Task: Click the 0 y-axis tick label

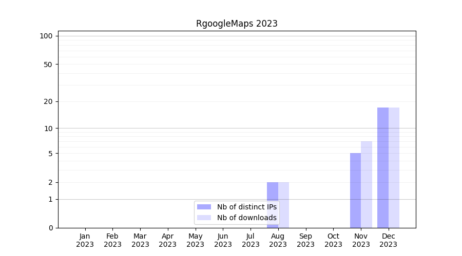Action: tap(50, 228)
